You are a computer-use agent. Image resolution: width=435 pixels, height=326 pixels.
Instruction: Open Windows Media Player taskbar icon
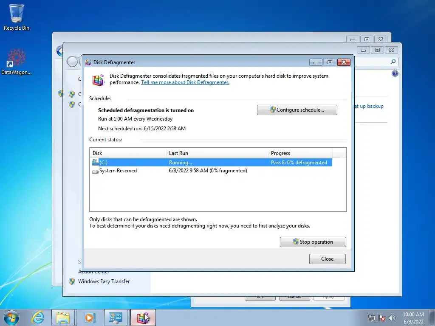pyautogui.click(x=89, y=318)
